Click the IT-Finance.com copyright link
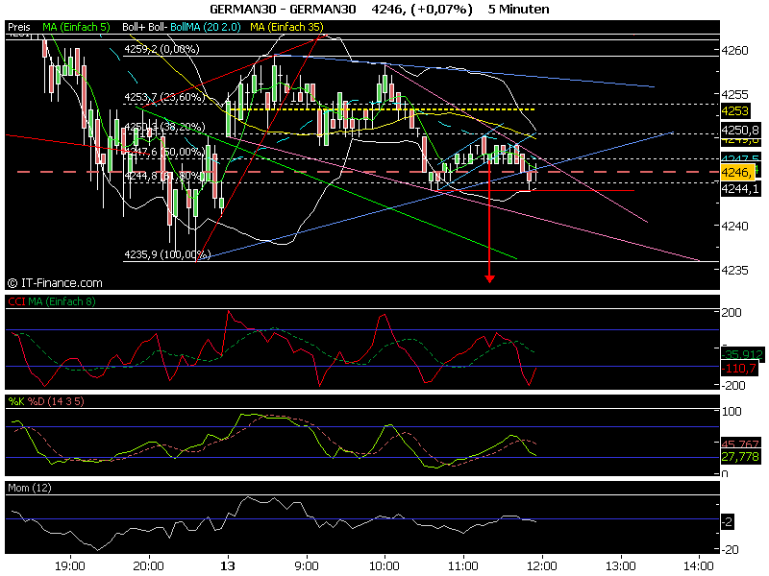 [x=55, y=283]
